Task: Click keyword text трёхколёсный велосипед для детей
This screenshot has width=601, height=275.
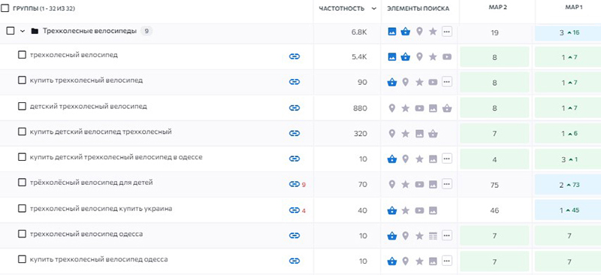Action: pyautogui.click(x=91, y=183)
